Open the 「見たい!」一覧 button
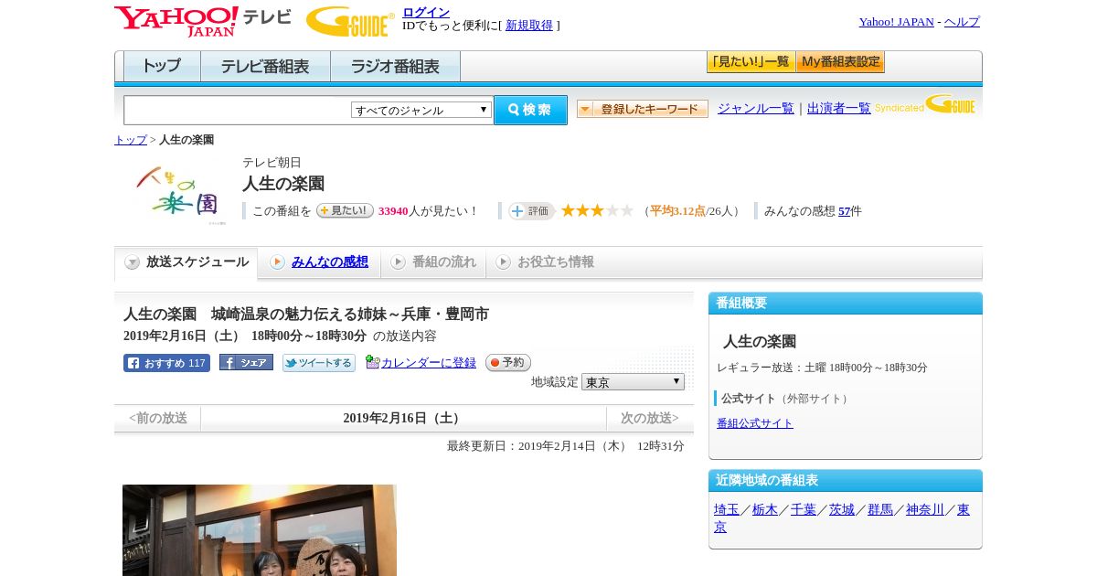Viewport: 1097px width, 576px height. [x=751, y=62]
